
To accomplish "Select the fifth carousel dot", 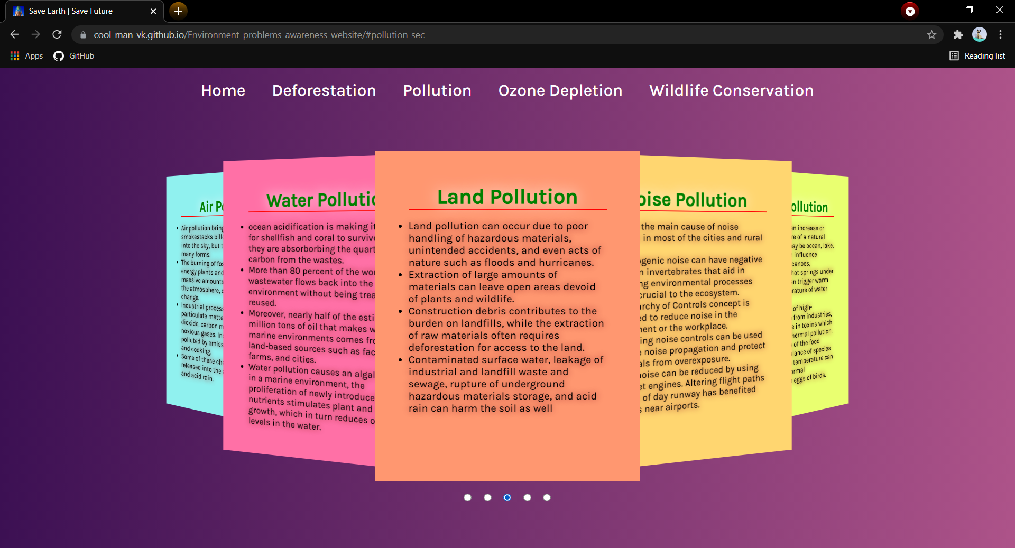I will [x=547, y=497].
